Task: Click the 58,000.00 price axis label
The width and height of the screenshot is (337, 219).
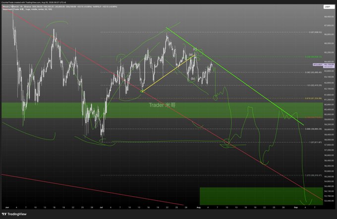Action: click(329, 140)
